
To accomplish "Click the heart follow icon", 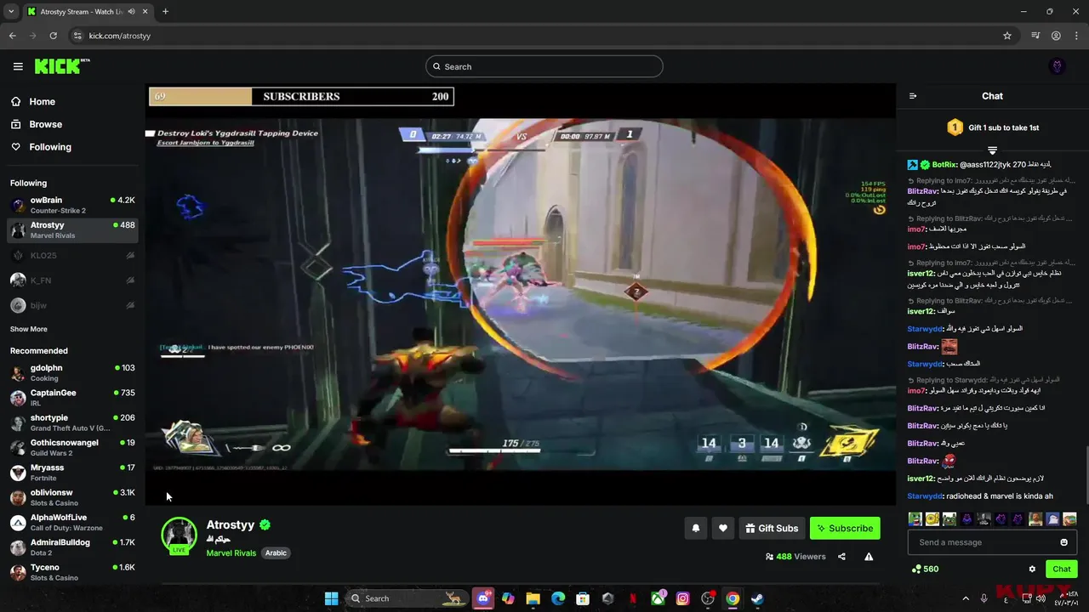I will pyautogui.click(x=722, y=528).
